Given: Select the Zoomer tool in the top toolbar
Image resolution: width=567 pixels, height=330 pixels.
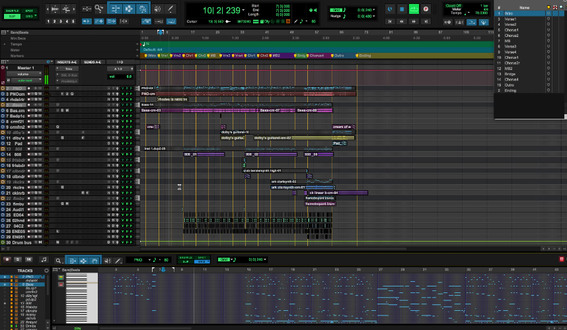Looking at the screenshot, I should pos(98,9).
